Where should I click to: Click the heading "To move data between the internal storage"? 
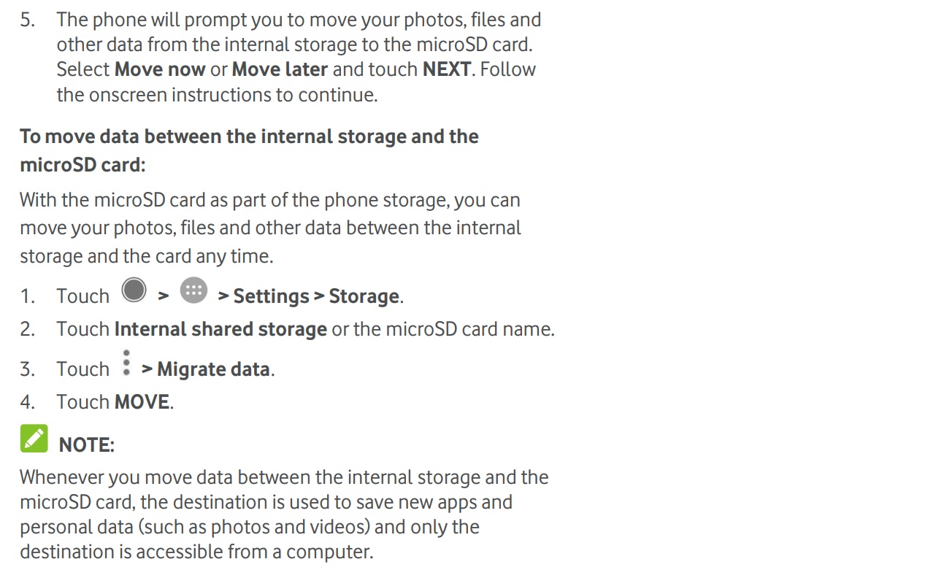[x=249, y=136]
